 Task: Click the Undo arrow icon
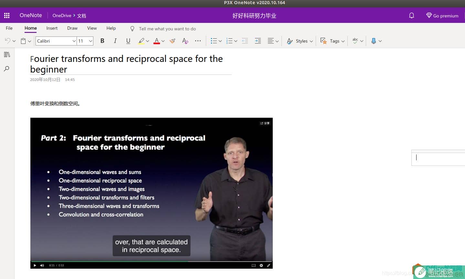click(x=7, y=41)
